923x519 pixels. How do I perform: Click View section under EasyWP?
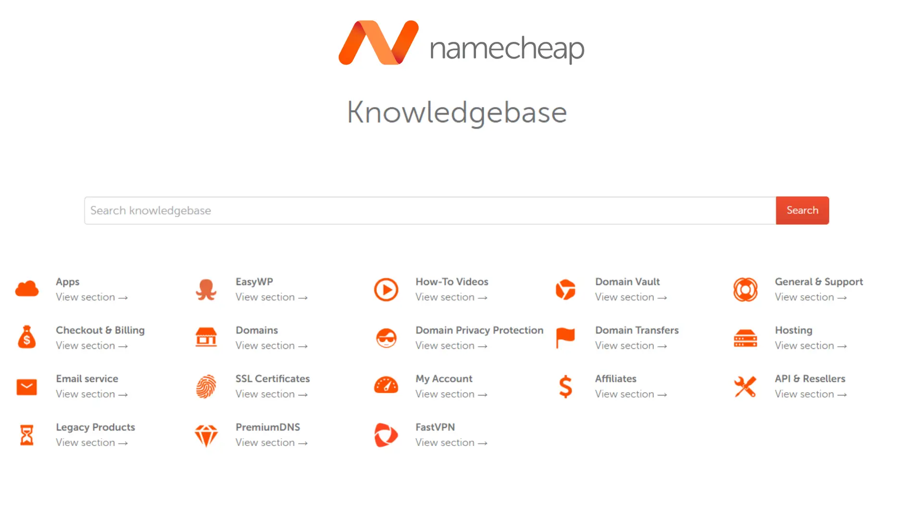[272, 297]
